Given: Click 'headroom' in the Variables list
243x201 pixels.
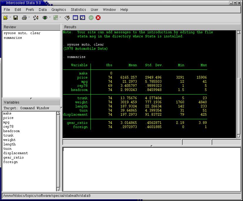Looking at the screenshot, I should tap(11, 131).
